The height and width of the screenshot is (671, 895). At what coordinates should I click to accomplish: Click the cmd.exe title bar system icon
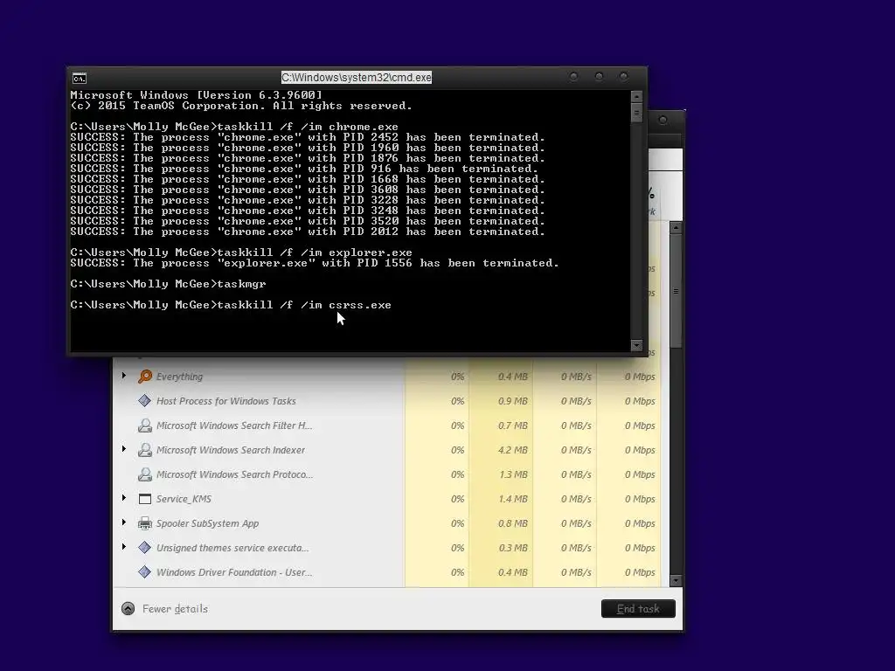pos(80,78)
